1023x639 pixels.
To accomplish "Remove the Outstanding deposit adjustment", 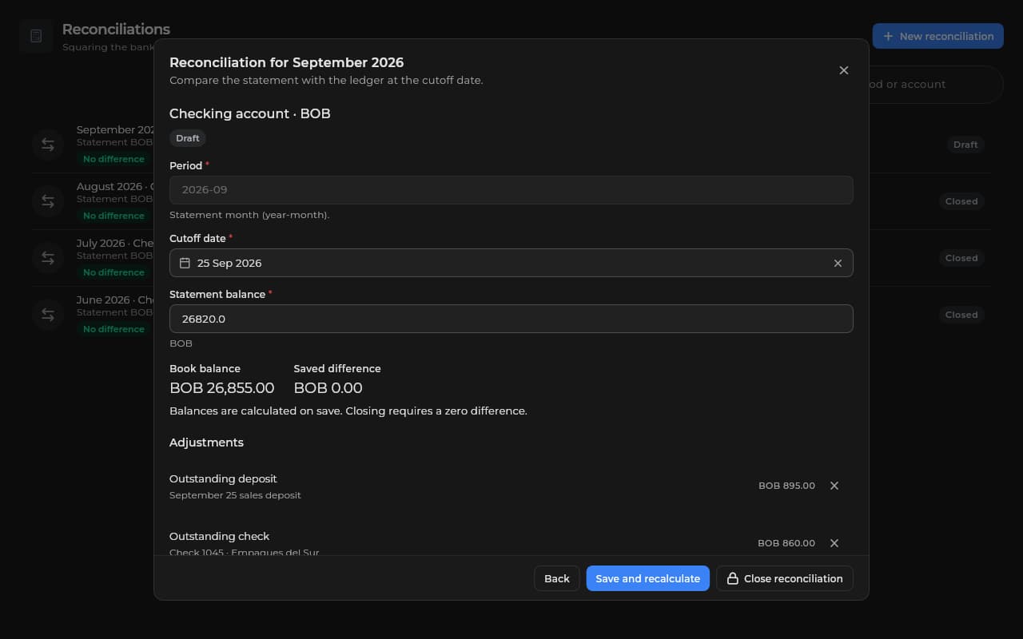I will 834,486.
